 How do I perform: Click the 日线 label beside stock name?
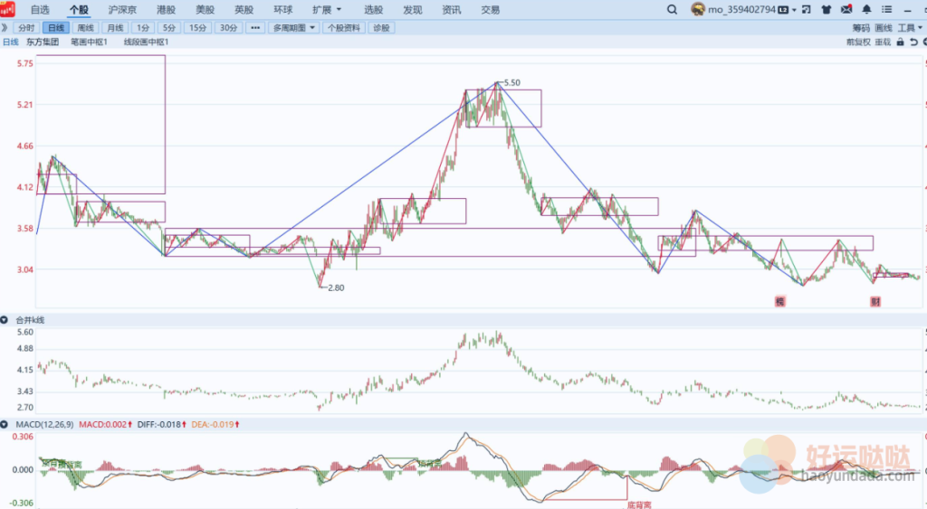coord(11,42)
